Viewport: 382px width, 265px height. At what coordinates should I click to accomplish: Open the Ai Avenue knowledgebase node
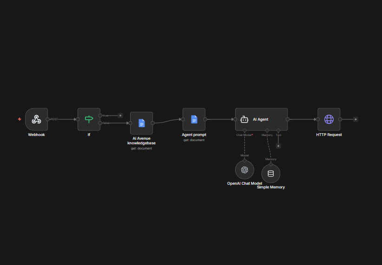pos(141,123)
